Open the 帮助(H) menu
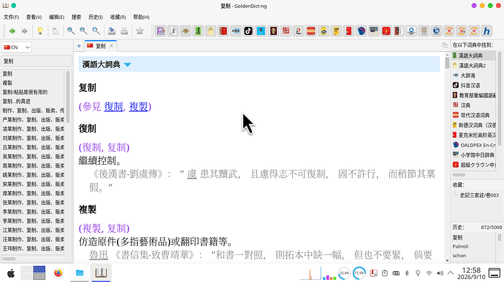This screenshot has width=504, height=282. (x=141, y=17)
